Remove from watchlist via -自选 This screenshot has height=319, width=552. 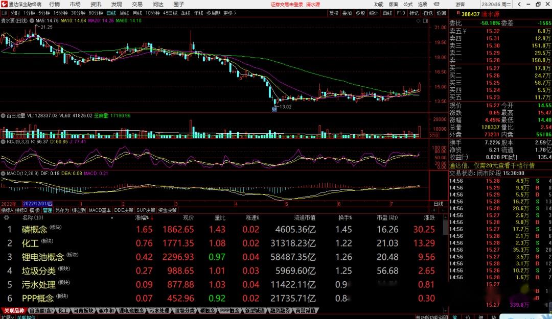click(x=428, y=13)
